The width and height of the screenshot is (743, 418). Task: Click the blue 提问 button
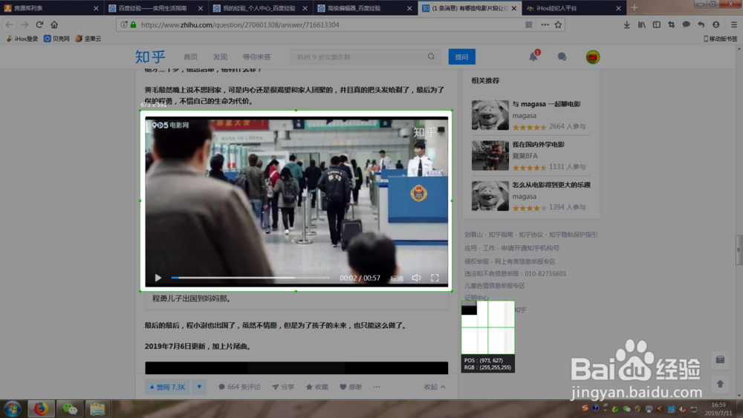coord(462,57)
